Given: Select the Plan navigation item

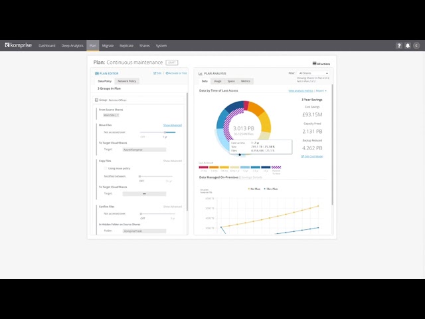Looking at the screenshot, I should (93, 46).
